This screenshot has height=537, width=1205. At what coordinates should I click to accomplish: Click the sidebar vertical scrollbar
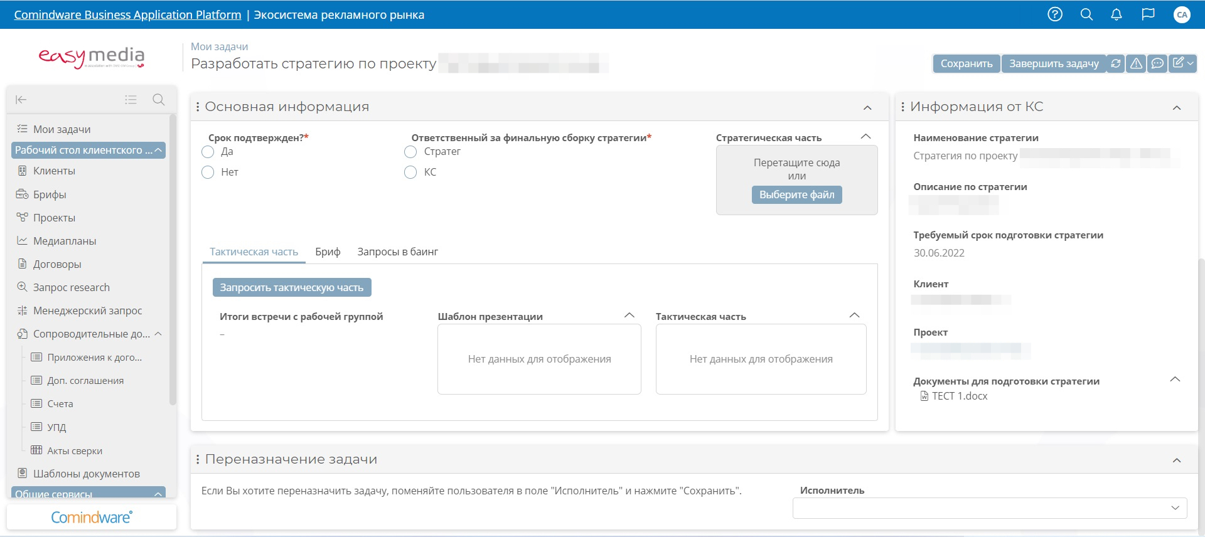(x=173, y=260)
